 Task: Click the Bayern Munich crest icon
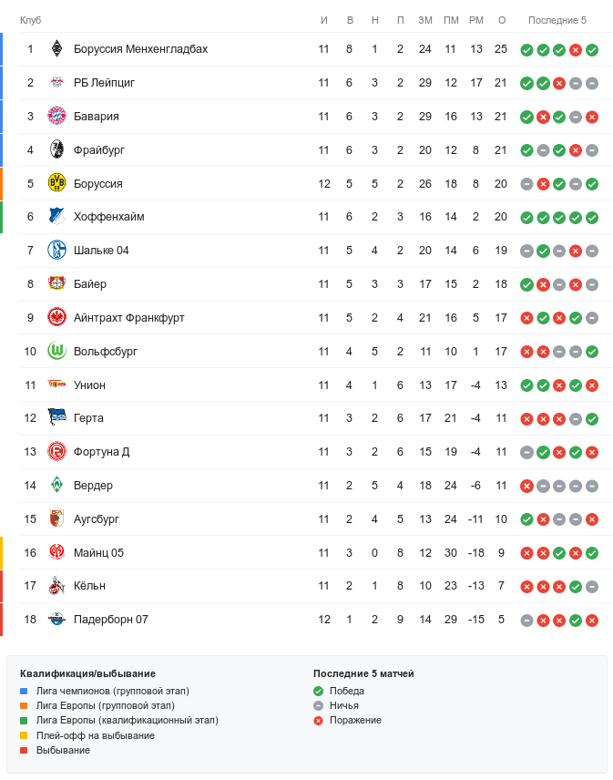(x=56, y=117)
